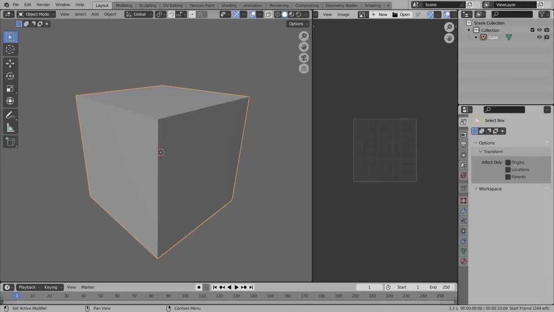This screenshot has height=312, width=554.
Task: Toggle the camera view icon
Action: click(304, 58)
